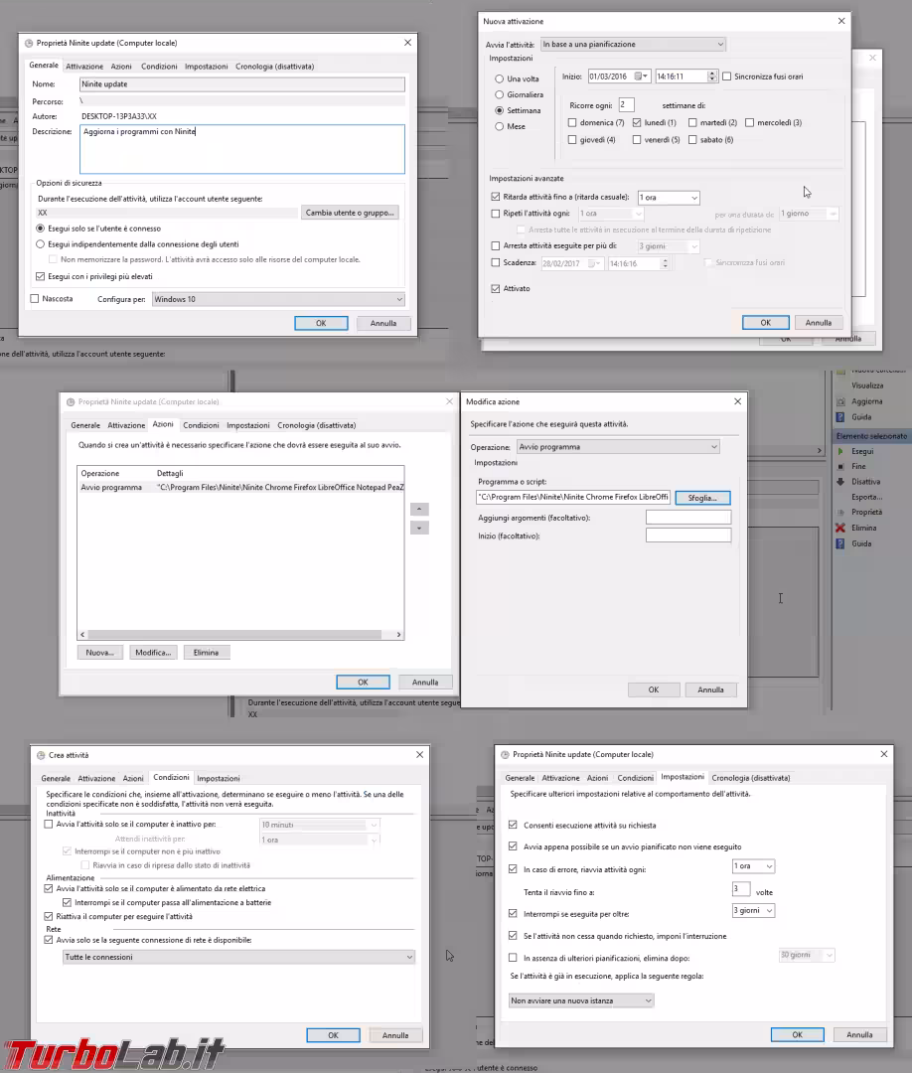
Task: Close the Modifica azione dialog
Action: (x=737, y=401)
